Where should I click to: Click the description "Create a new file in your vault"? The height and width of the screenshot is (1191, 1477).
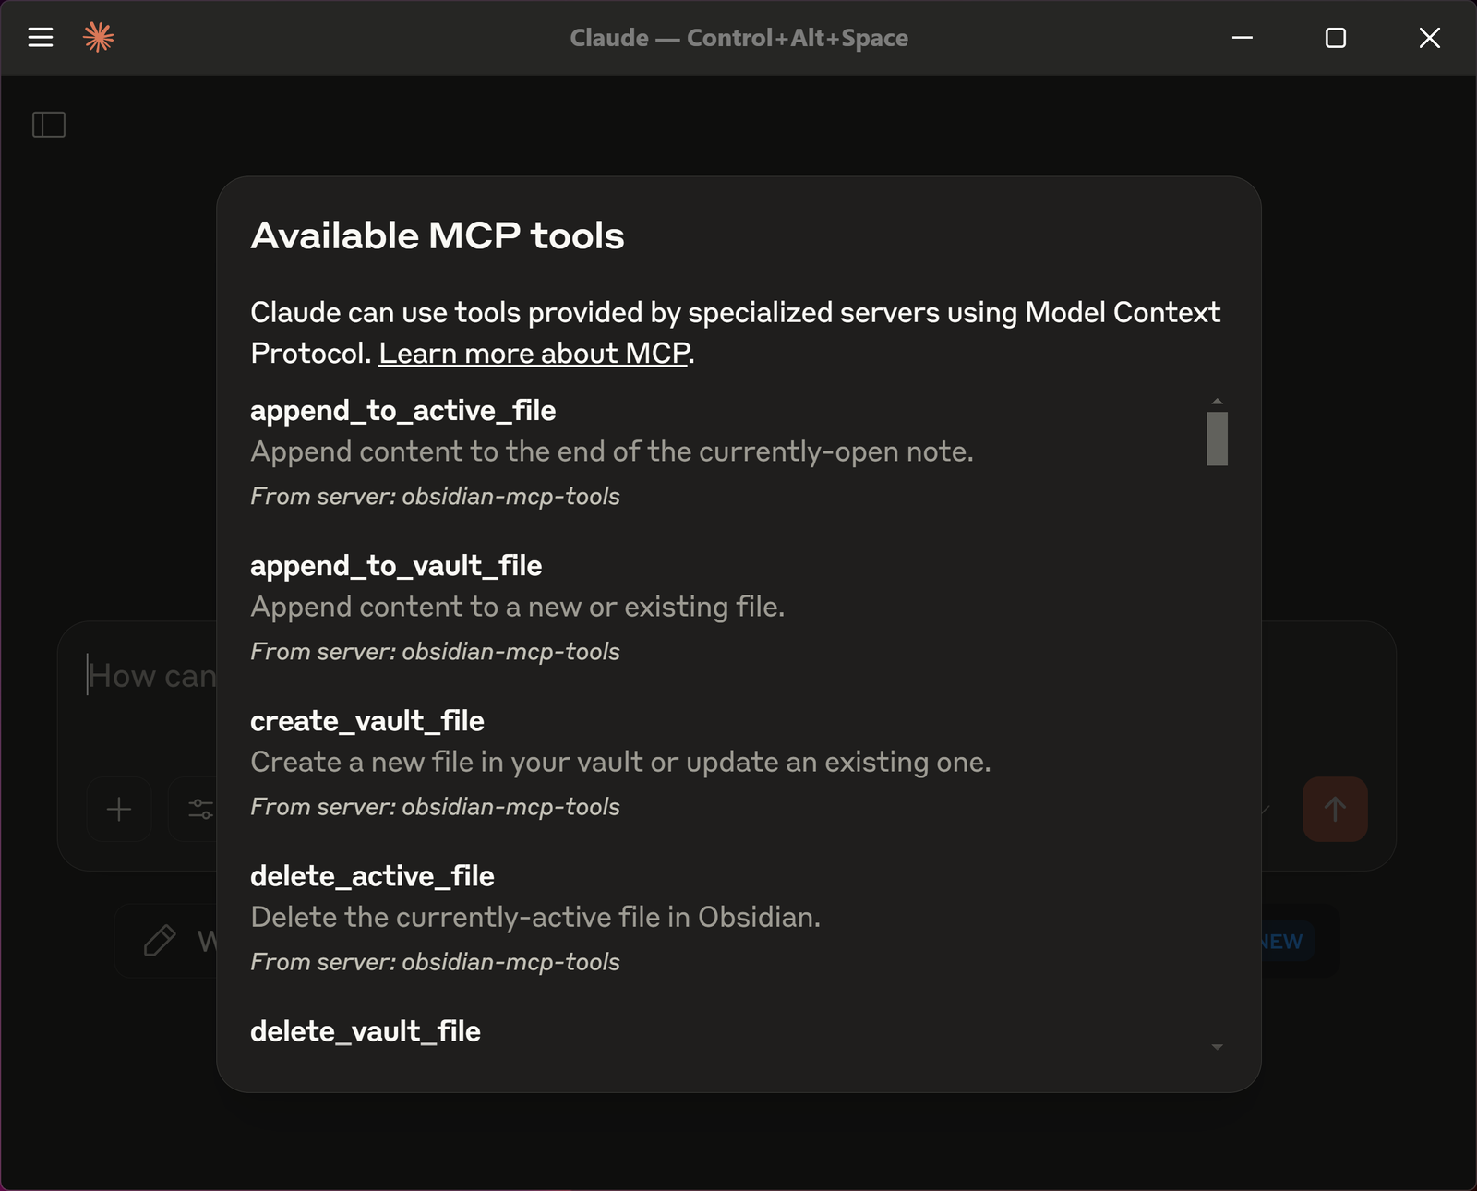tap(447, 762)
